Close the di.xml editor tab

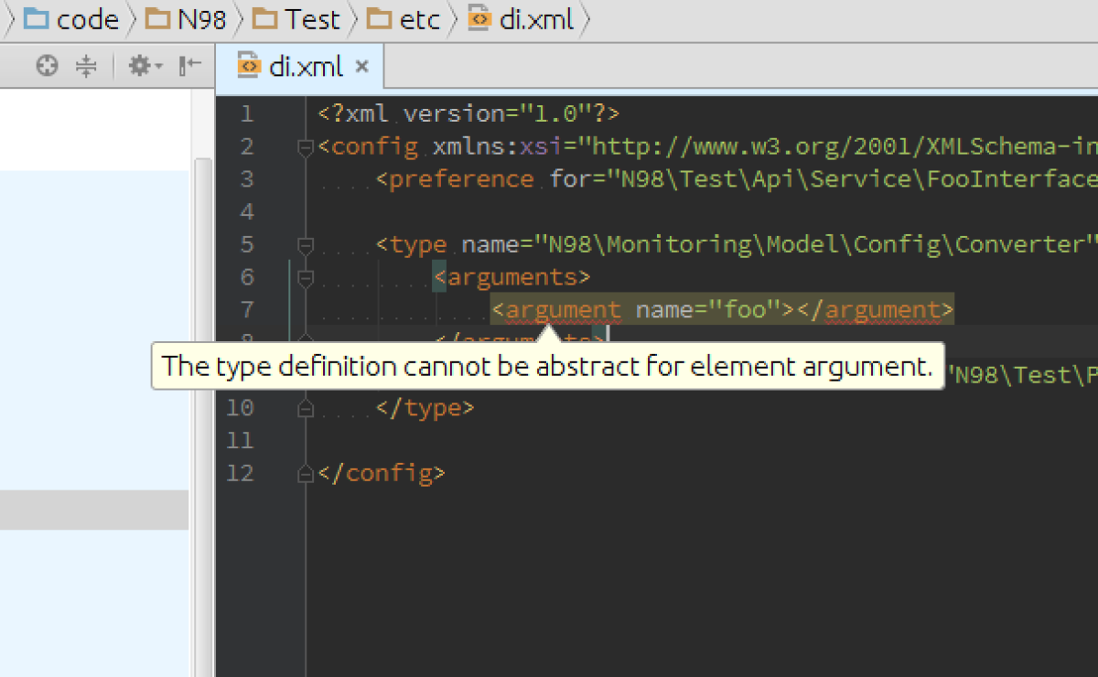(x=361, y=66)
